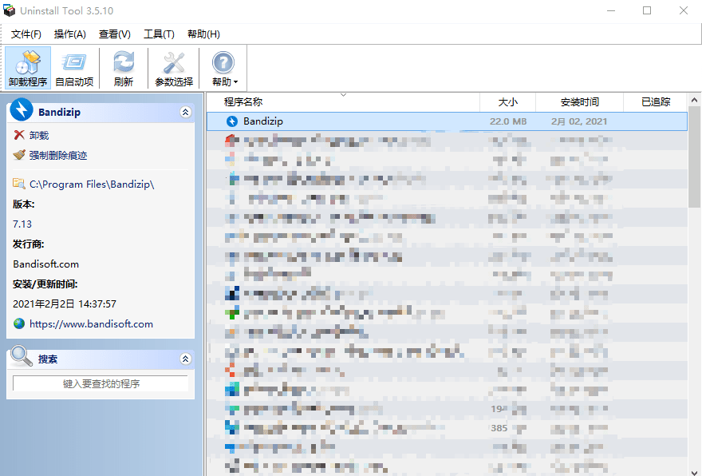This screenshot has height=476, width=702.
Task: Open the 帮助(H) menu in the menu bar
Action: point(203,34)
